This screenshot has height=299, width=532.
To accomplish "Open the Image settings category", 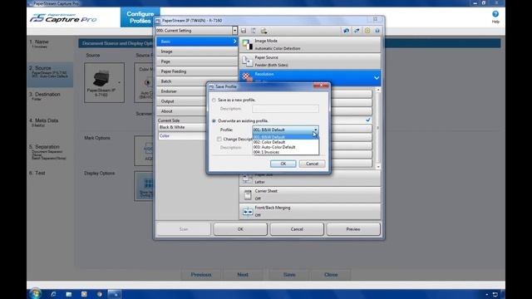I will click(x=197, y=51).
